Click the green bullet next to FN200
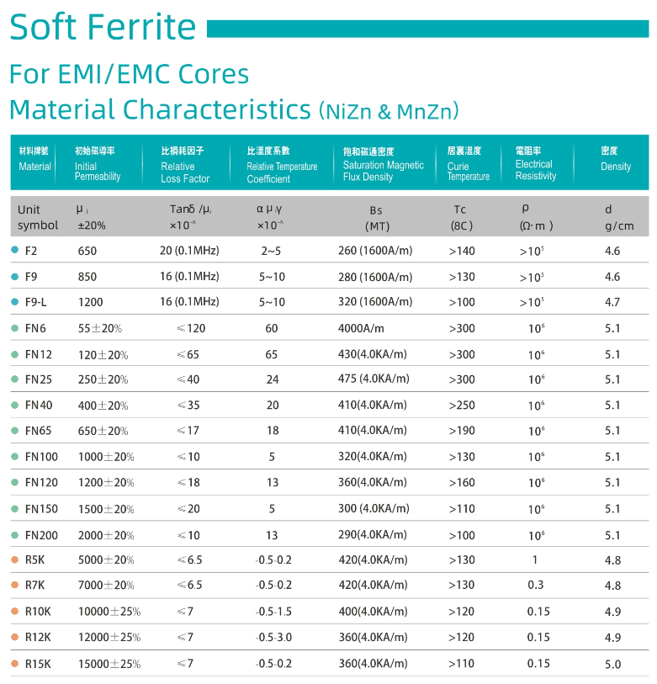657x684 pixels. pos(14,534)
